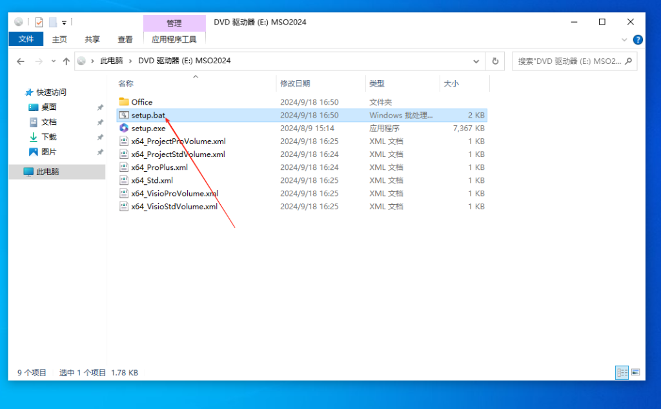Viewport: 661px width, 409px height.
Task: Open 文档 in the navigation pane
Action: 49,122
